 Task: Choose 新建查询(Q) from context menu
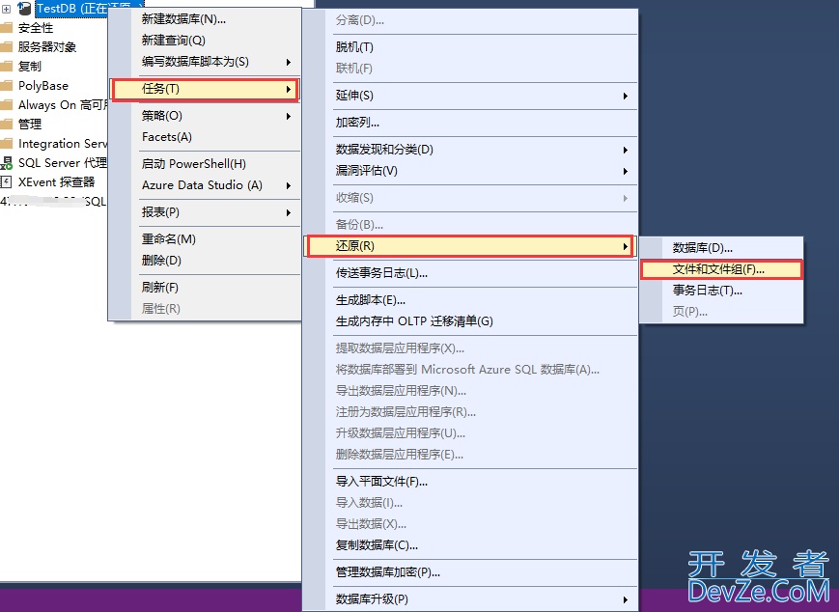click(205, 41)
